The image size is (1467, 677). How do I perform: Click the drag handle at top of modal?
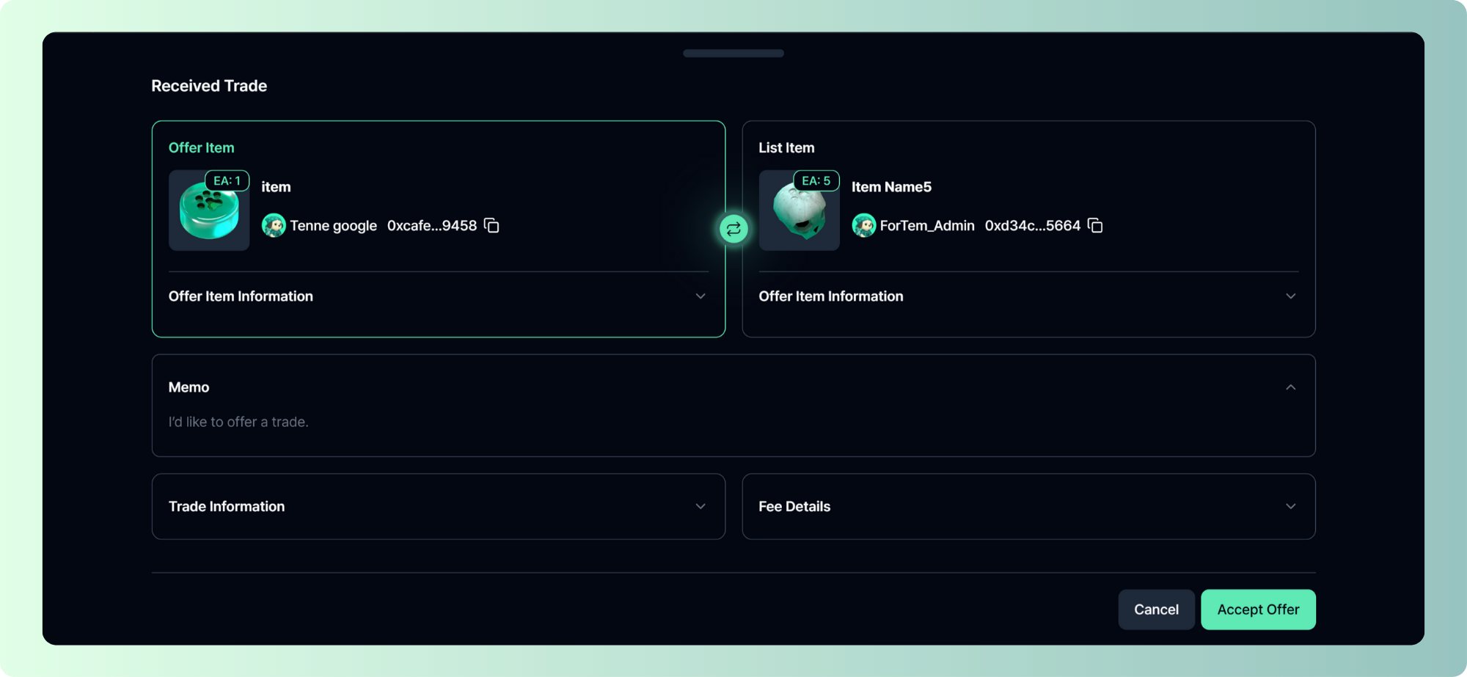(733, 54)
